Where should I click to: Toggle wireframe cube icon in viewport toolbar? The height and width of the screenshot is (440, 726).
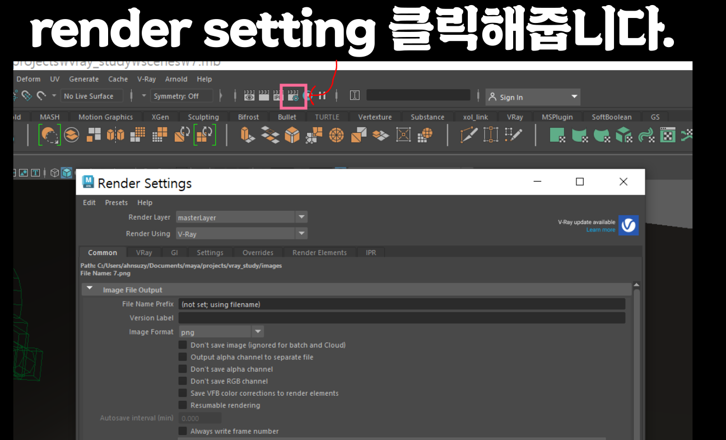click(55, 173)
